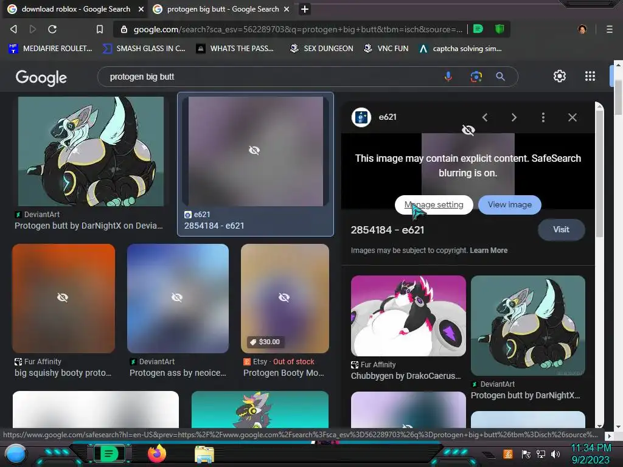Click the magnifier search button

click(500, 76)
